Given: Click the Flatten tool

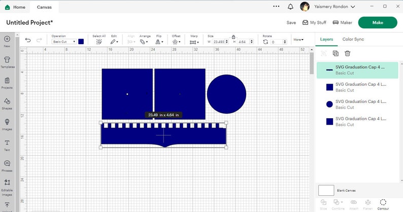Looking at the screenshot, I should pos(368,204).
